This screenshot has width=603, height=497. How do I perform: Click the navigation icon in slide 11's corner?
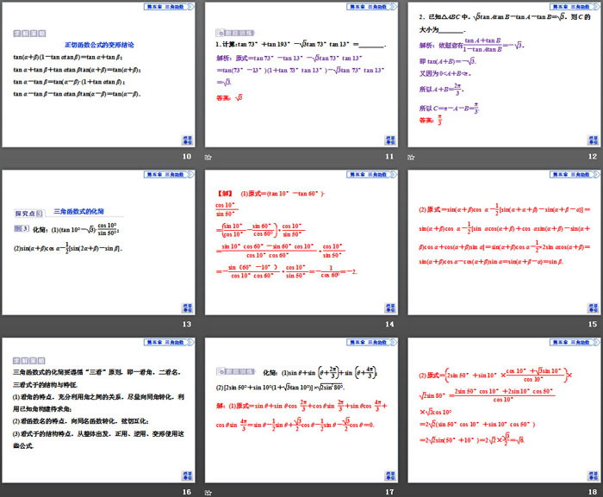click(x=390, y=140)
